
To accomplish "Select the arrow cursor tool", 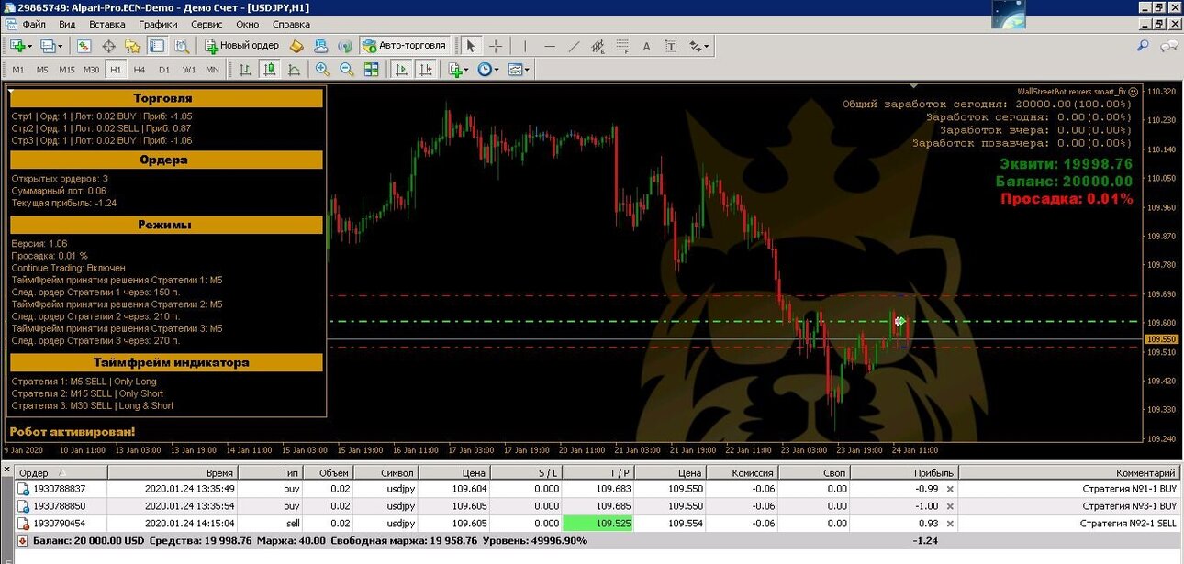I will pos(471,46).
